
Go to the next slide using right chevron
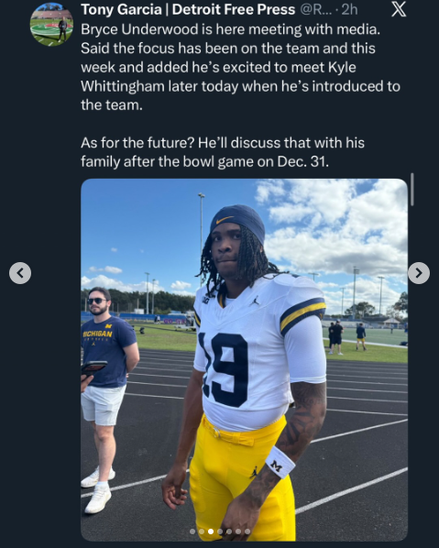pyautogui.click(x=419, y=273)
